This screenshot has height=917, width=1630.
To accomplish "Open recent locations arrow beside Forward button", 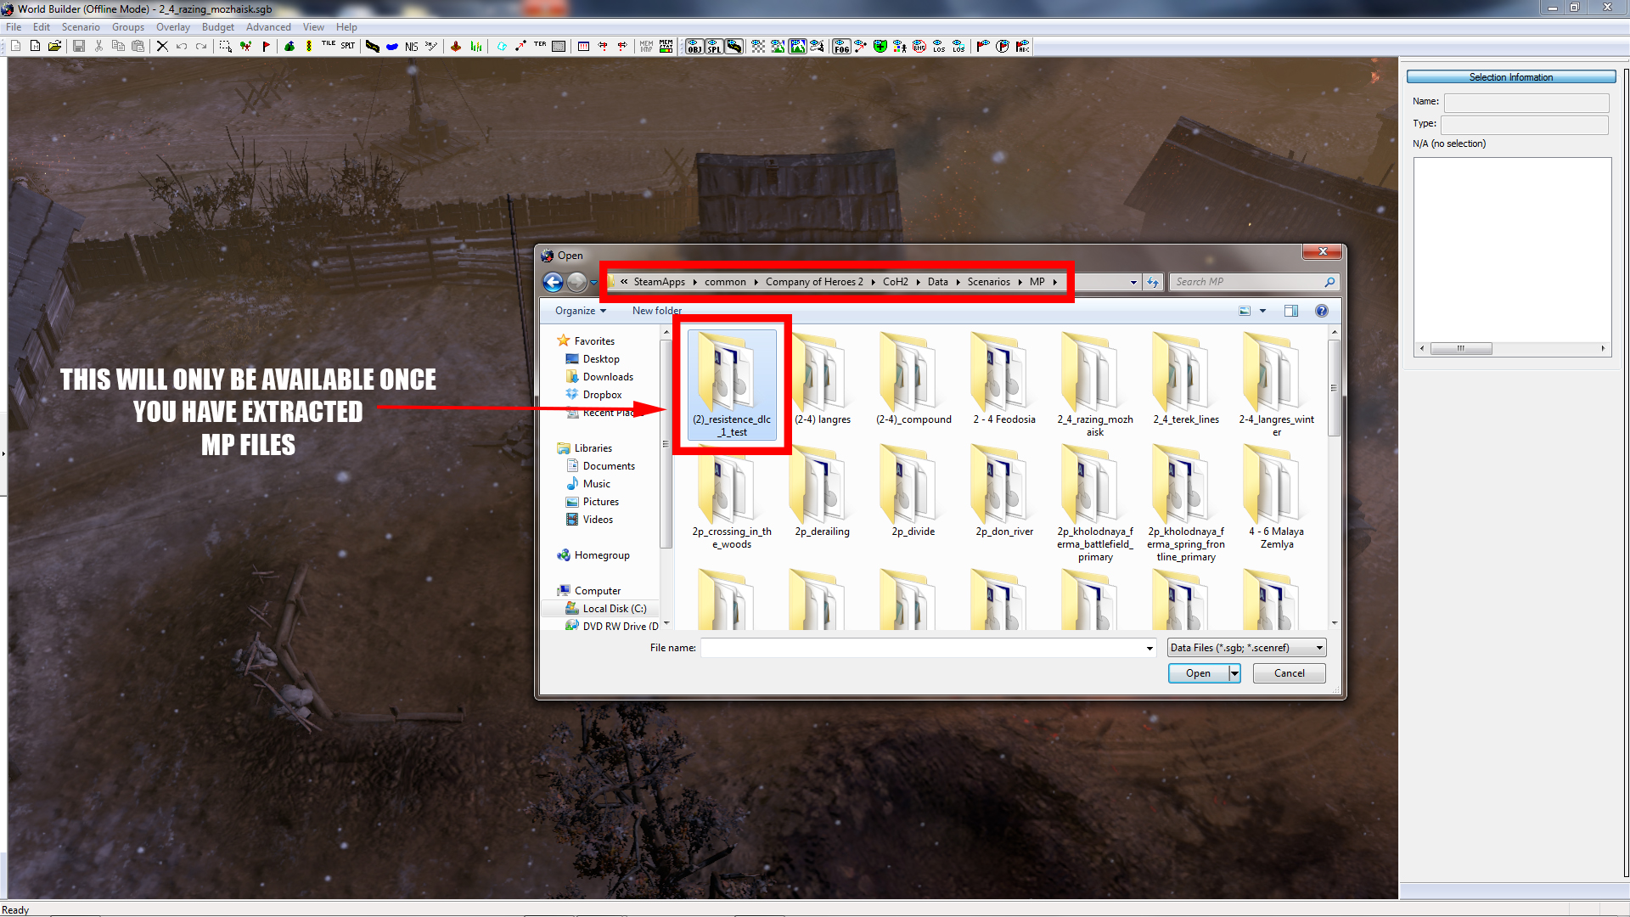I will (x=593, y=282).
